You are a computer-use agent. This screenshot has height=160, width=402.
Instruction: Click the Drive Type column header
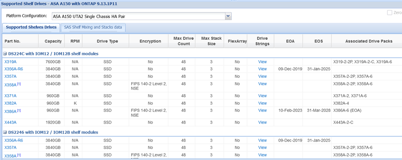(x=105, y=41)
